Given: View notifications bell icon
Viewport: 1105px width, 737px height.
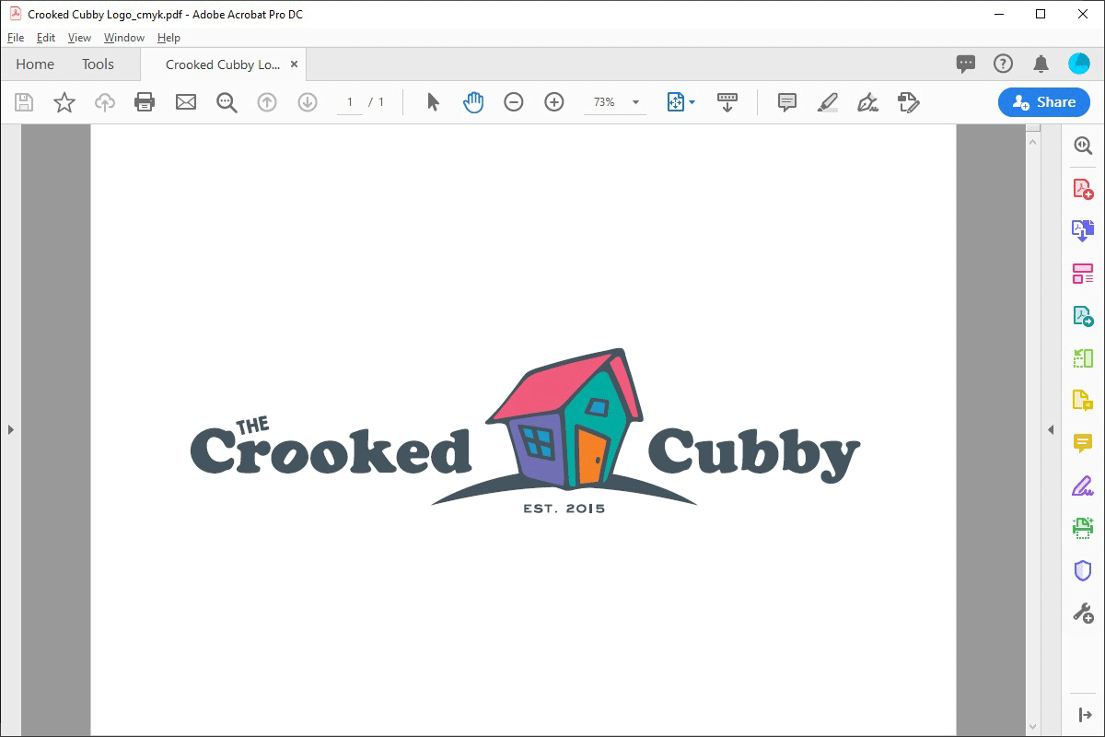Looking at the screenshot, I should click(1041, 64).
